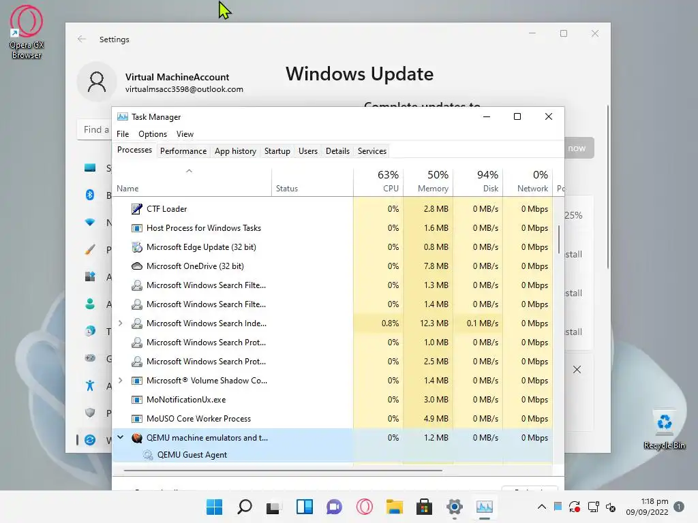Click the MoNotificationUx.exe process icon
698x523 pixels.
click(x=136, y=399)
